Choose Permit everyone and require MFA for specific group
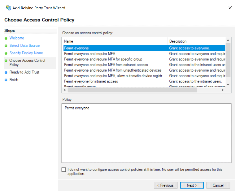 click(x=103, y=59)
